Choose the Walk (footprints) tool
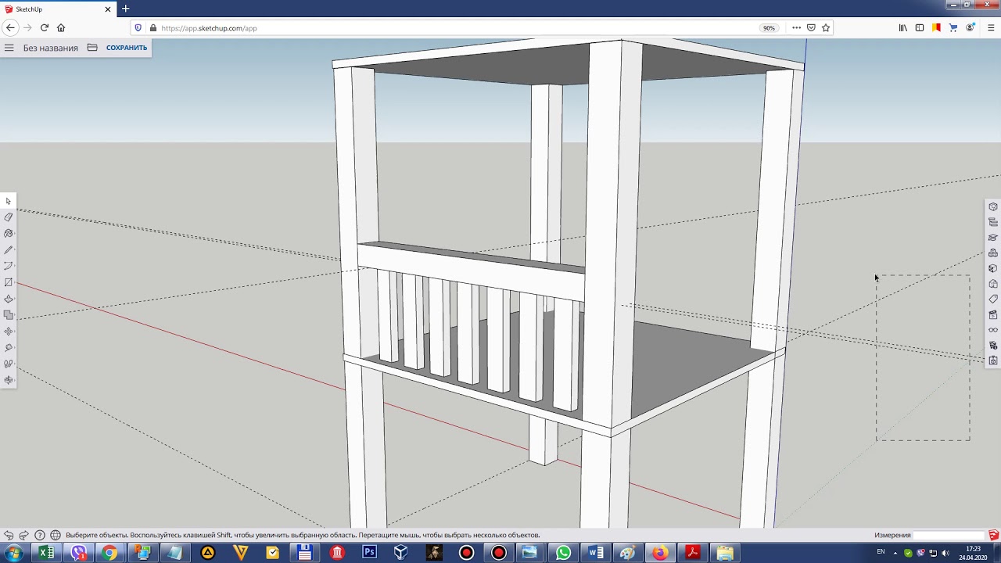The width and height of the screenshot is (1001, 563). pos(9,364)
